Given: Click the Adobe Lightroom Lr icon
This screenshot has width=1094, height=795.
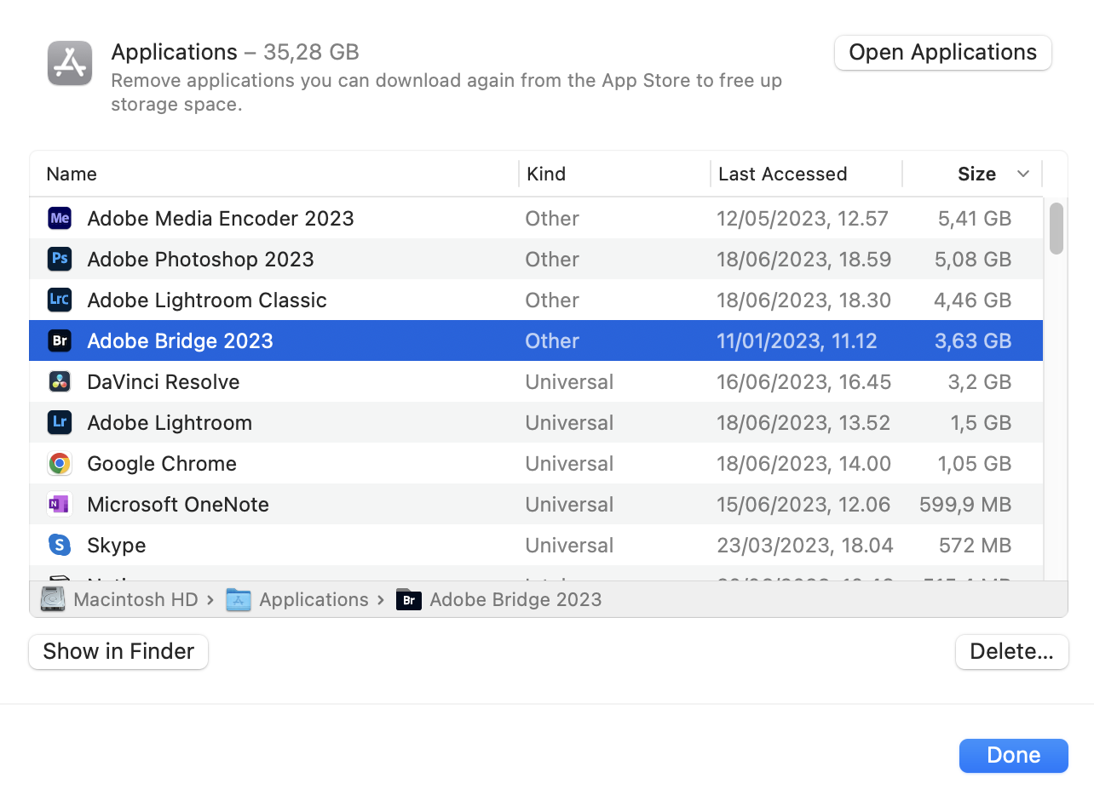Looking at the screenshot, I should [60, 423].
